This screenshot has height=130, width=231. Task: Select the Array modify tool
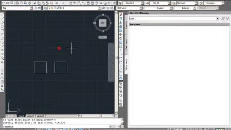tap(121, 30)
